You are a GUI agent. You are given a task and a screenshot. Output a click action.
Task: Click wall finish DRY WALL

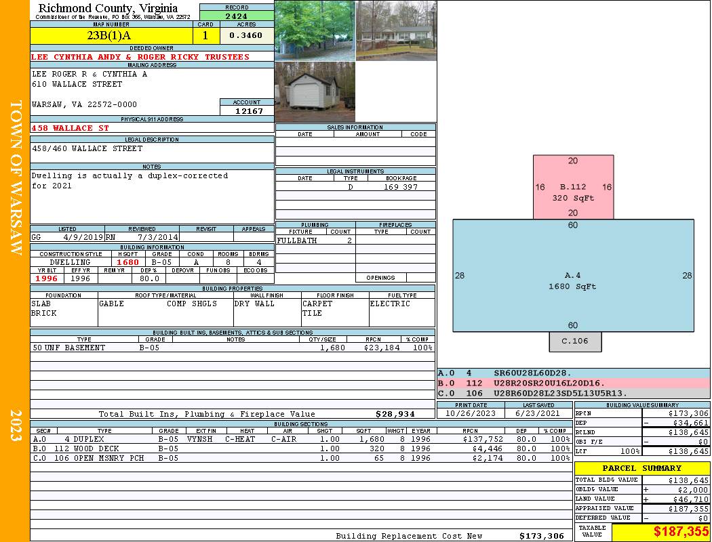[x=254, y=304]
